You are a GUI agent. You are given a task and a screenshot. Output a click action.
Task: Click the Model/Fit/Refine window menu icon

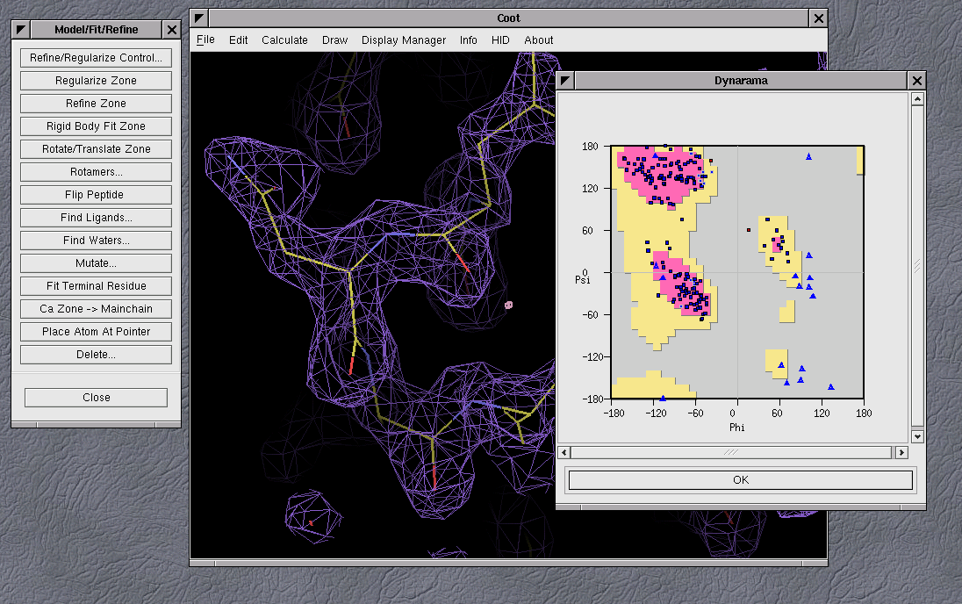[x=21, y=30]
